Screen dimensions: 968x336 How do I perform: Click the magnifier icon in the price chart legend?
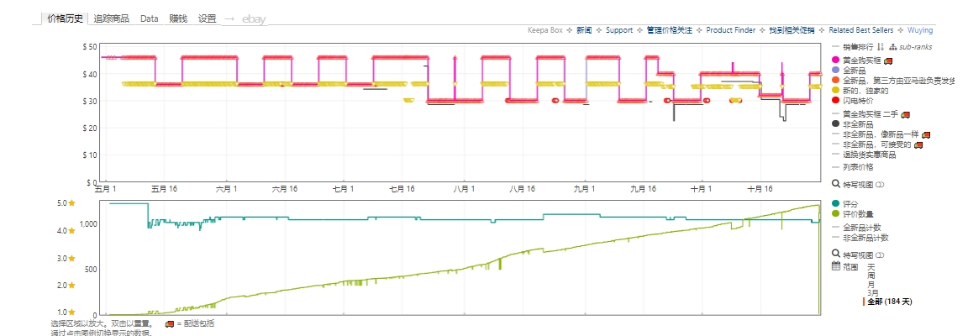pyautogui.click(x=835, y=183)
